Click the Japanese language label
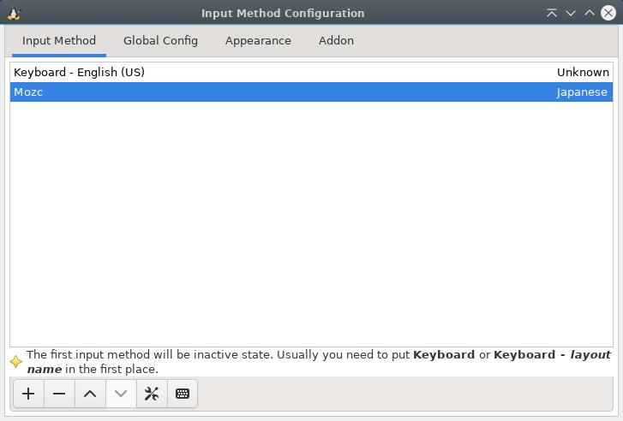 click(x=582, y=92)
